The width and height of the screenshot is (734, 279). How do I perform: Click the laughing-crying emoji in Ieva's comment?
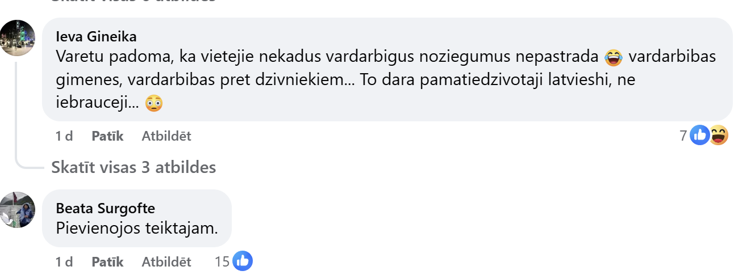[614, 57]
